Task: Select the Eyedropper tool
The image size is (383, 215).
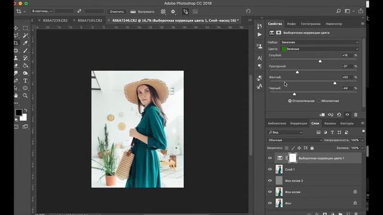Action: (x=25, y=43)
